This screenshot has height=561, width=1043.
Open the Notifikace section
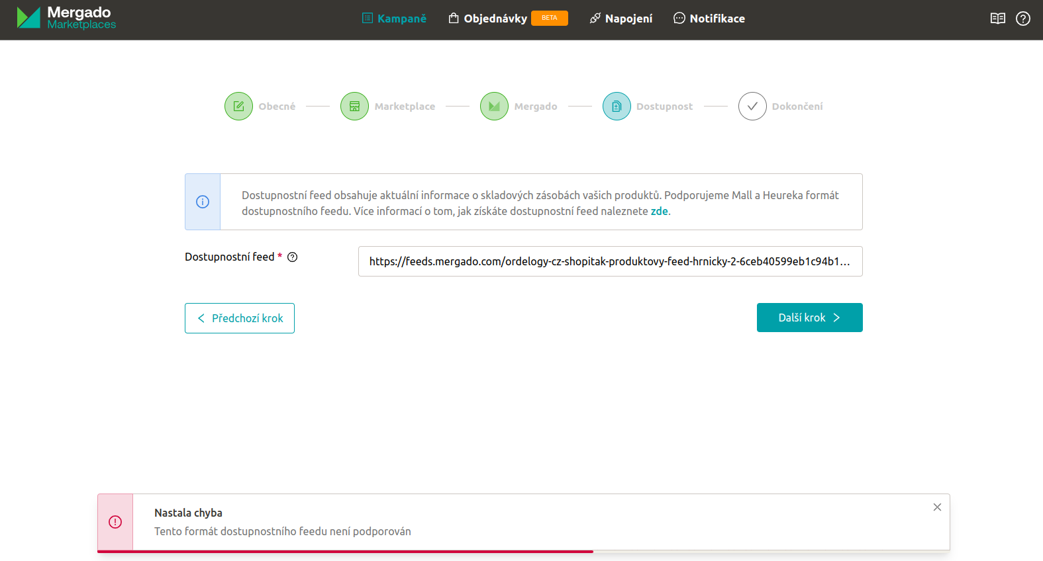click(x=709, y=19)
